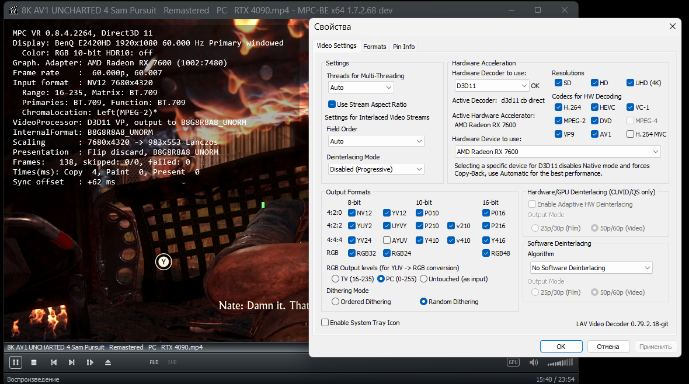Toggle the GPU indicator icon
This screenshot has height=384, width=689.
pyautogui.click(x=513, y=362)
